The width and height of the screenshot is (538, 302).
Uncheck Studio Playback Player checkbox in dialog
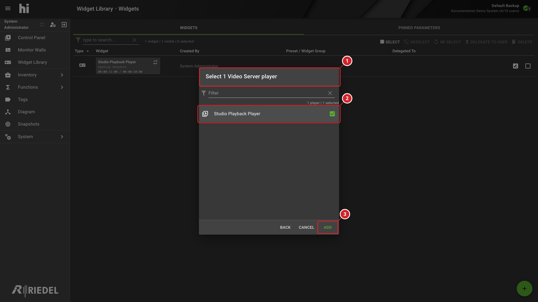[x=332, y=114]
